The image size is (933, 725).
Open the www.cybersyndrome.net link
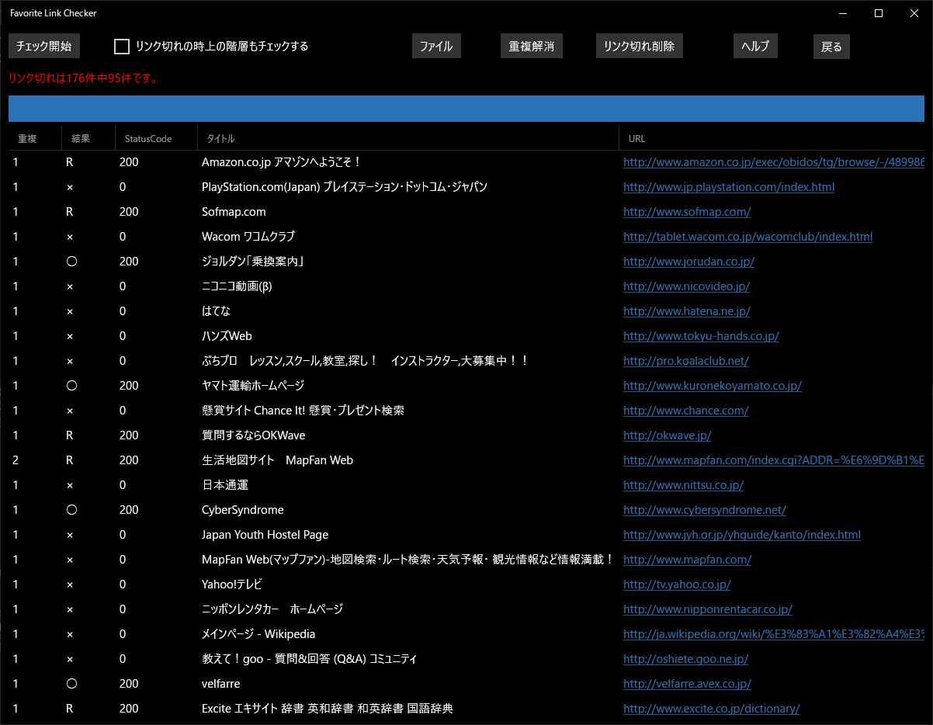point(705,510)
